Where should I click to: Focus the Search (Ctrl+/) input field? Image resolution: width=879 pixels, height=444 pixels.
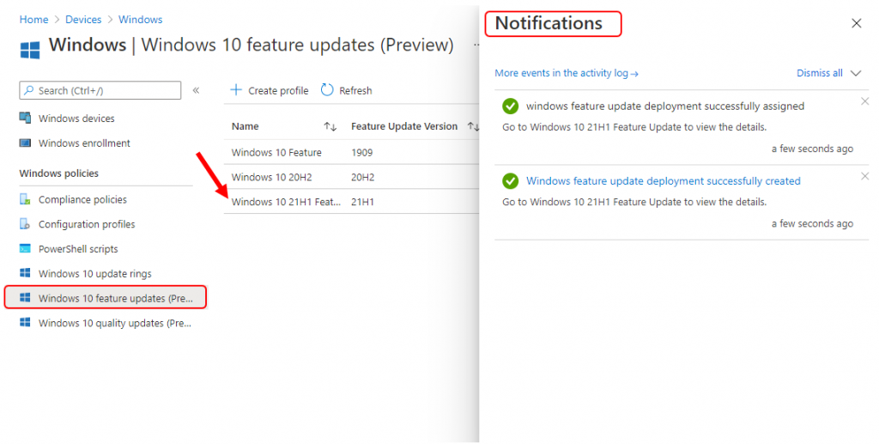point(100,90)
